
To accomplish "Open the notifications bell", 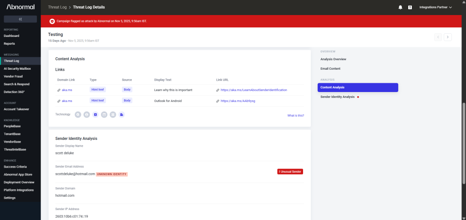I will click(x=400, y=7).
